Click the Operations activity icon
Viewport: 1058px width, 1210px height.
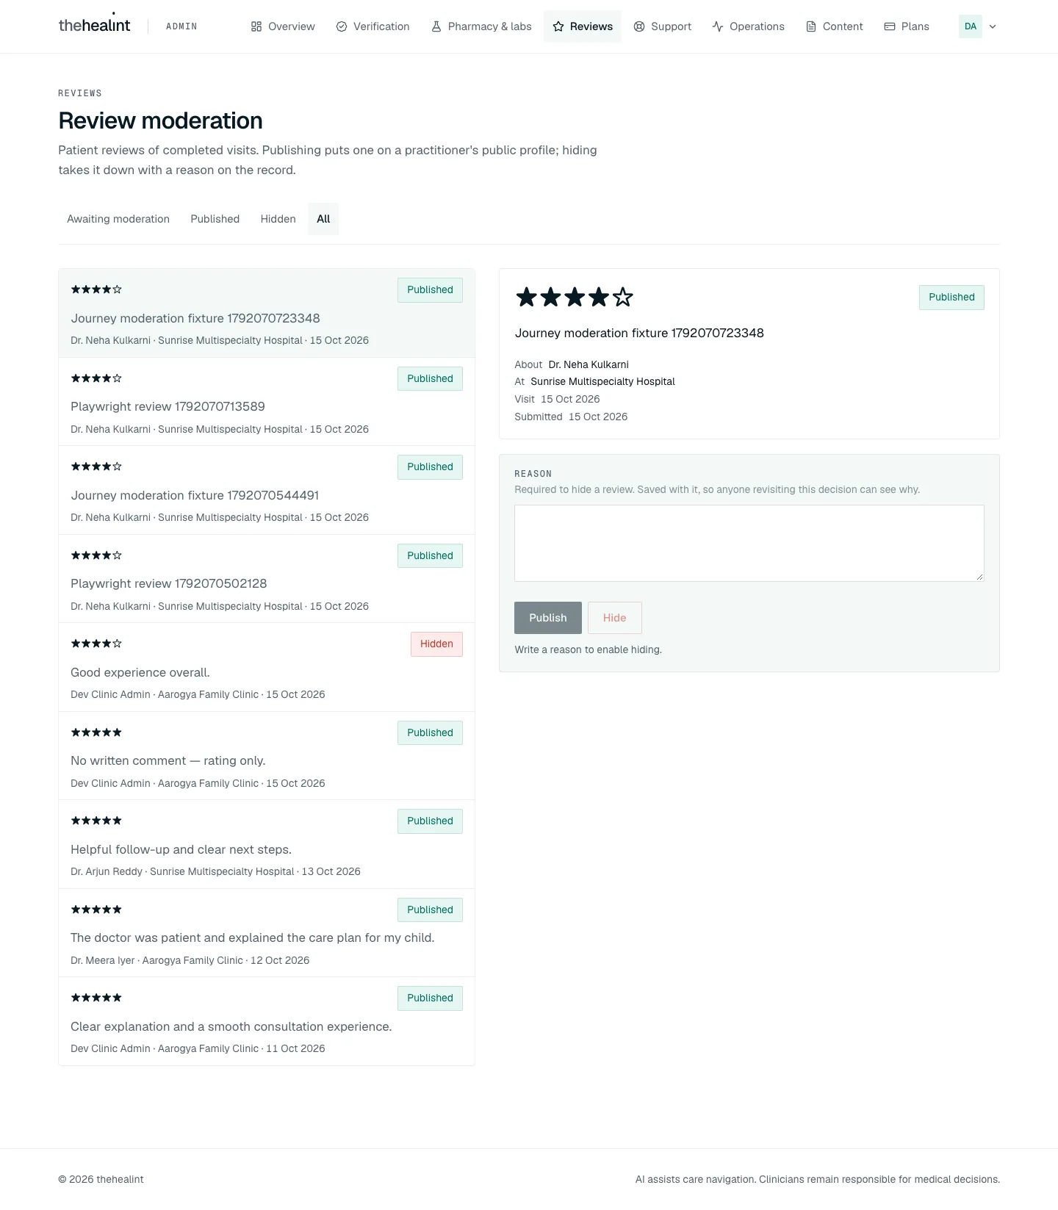[x=718, y=26]
